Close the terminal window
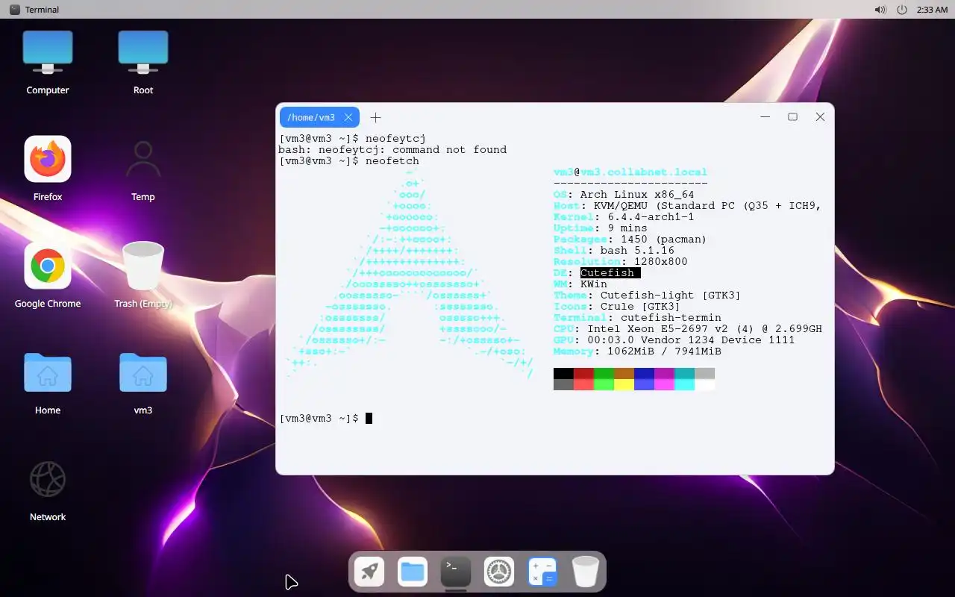Viewport: 955px width, 597px height. (x=820, y=117)
